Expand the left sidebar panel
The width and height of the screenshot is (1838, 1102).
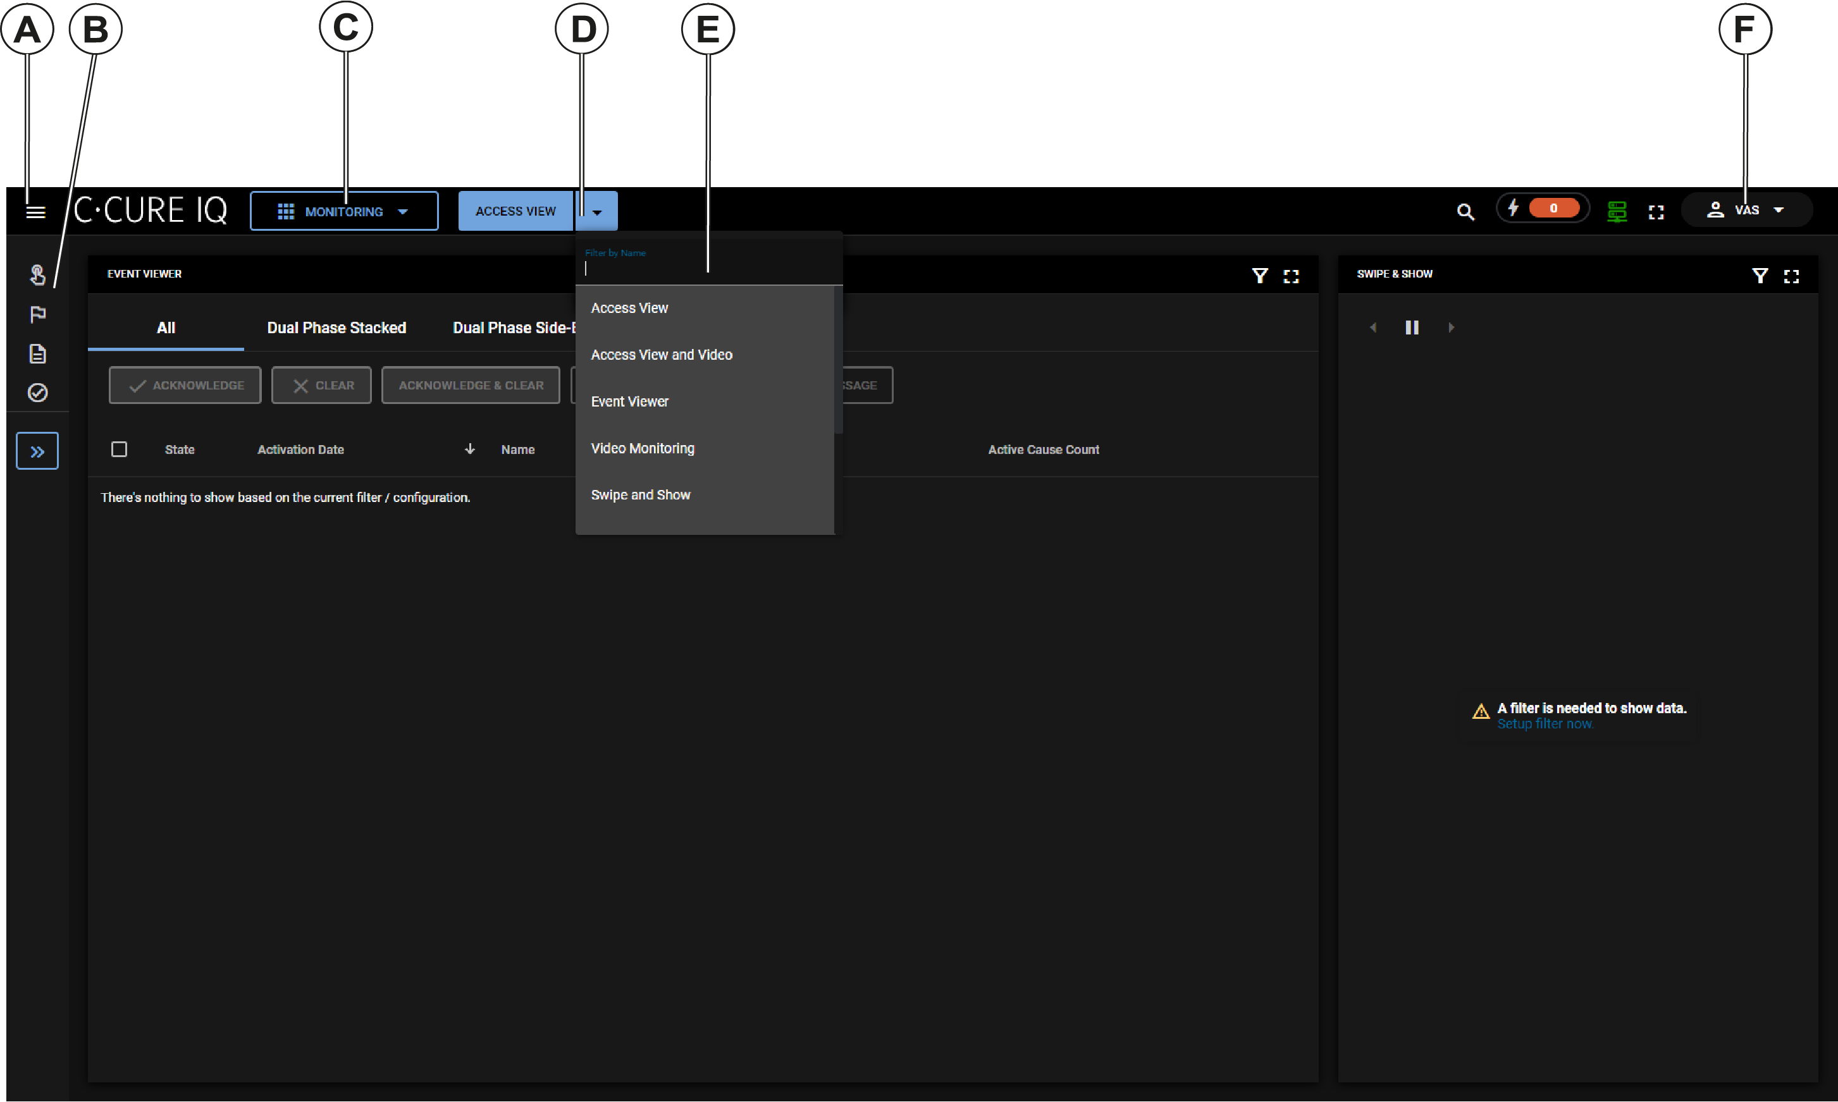[x=37, y=451]
